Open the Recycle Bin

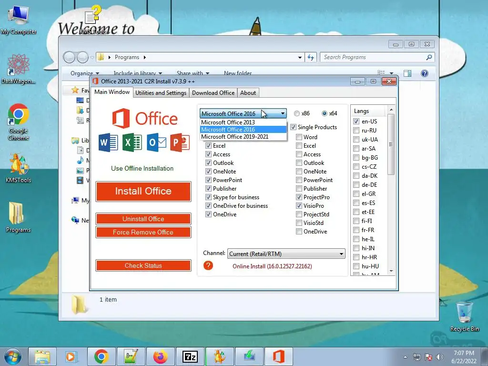pyautogui.click(x=464, y=316)
